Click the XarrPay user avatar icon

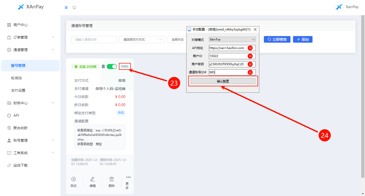(339, 7)
